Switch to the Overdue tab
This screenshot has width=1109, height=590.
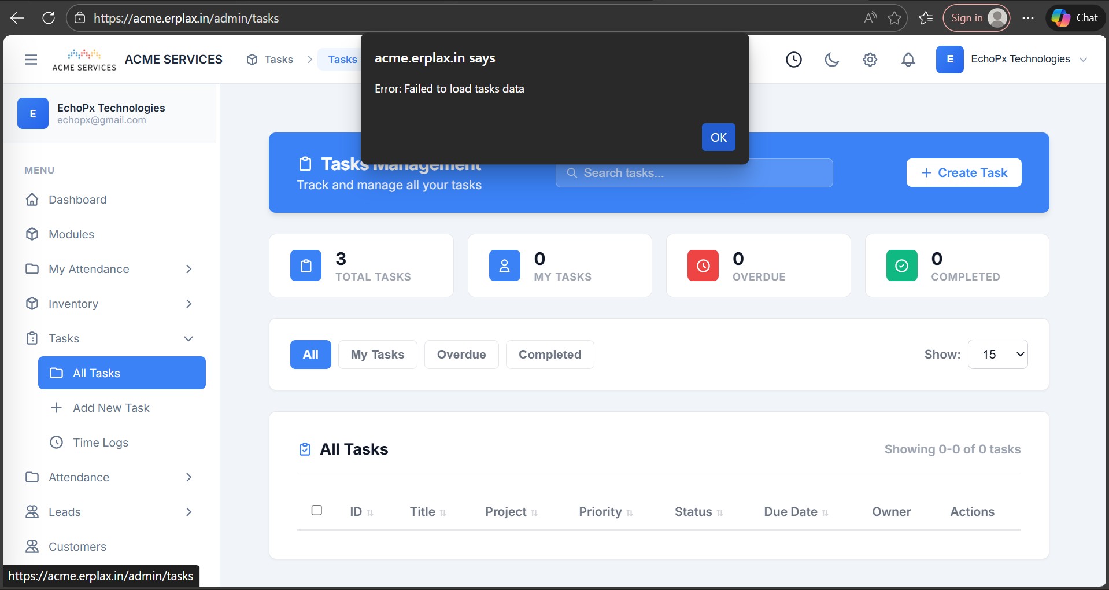point(461,355)
